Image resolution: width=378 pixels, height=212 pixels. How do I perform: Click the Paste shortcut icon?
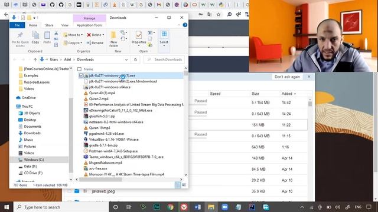[x=56, y=45]
